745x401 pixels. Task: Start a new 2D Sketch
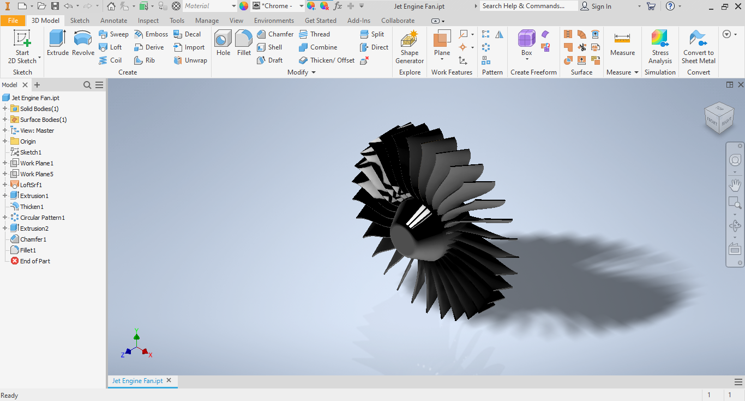22,39
